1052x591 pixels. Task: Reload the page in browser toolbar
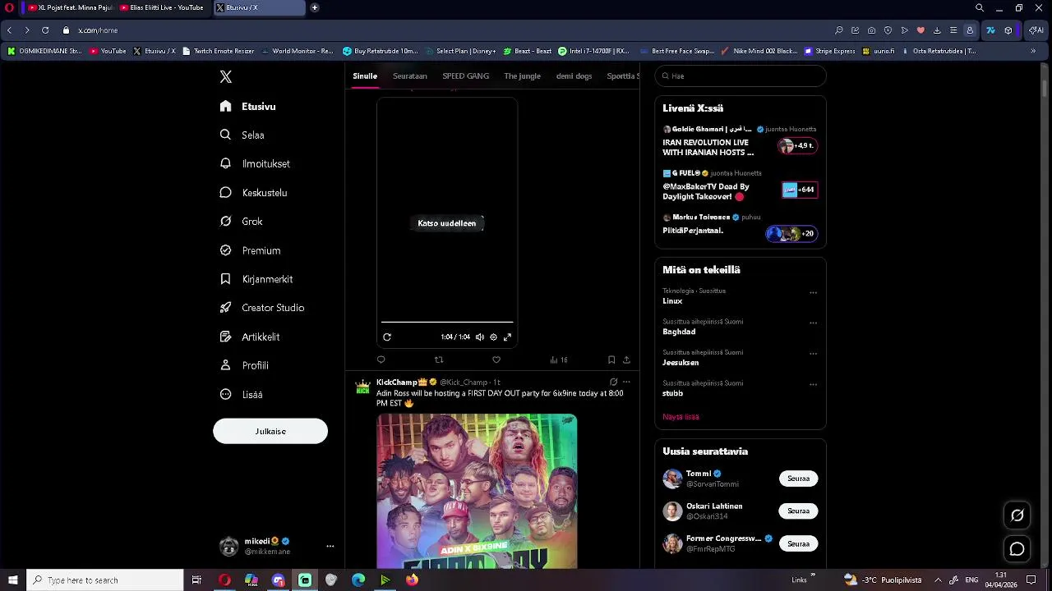point(45,30)
